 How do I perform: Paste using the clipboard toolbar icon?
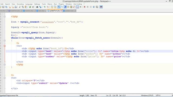(x=26, y=7)
